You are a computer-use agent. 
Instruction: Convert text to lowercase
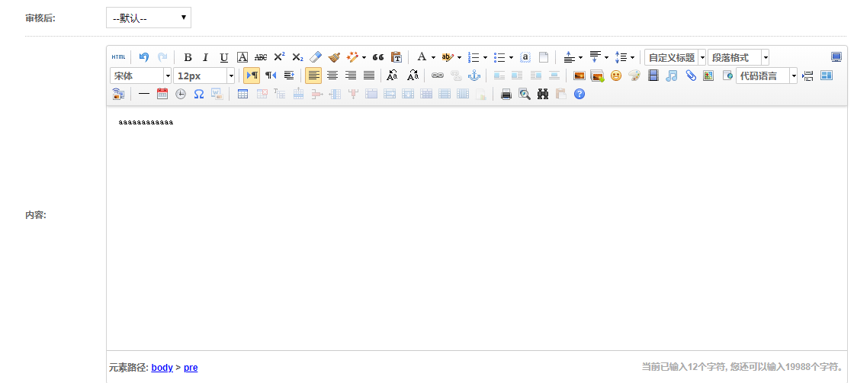(413, 76)
